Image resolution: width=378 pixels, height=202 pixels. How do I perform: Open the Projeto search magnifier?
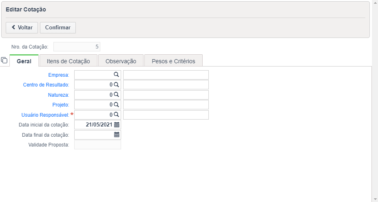[x=117, y=104]
